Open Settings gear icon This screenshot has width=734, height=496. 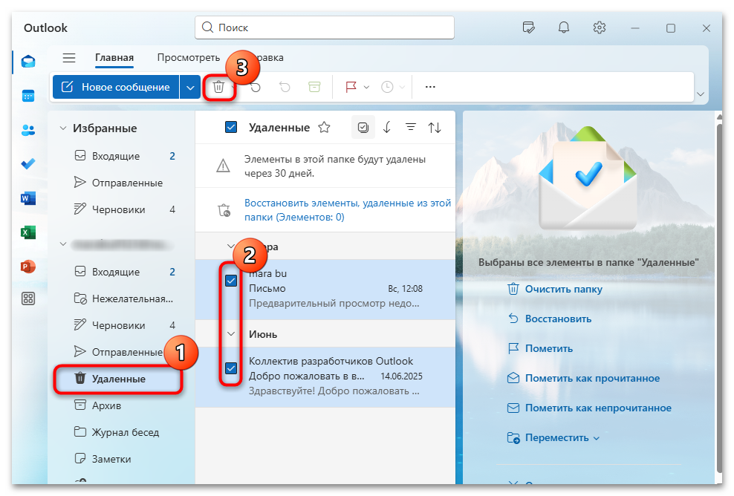click(600, 27)
